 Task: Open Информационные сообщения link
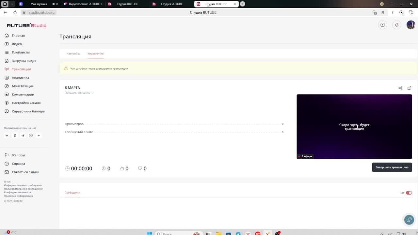point(23,185)
